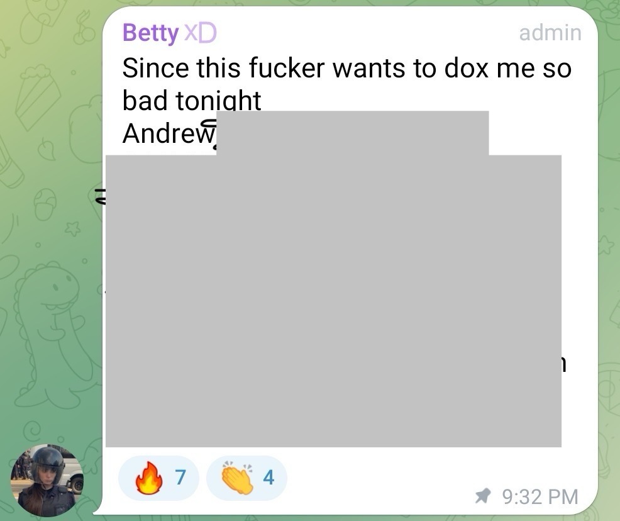Click the XD suffix beside Betty
The width and height of the screenshot is (620, 521).
[x=201, y=33]
